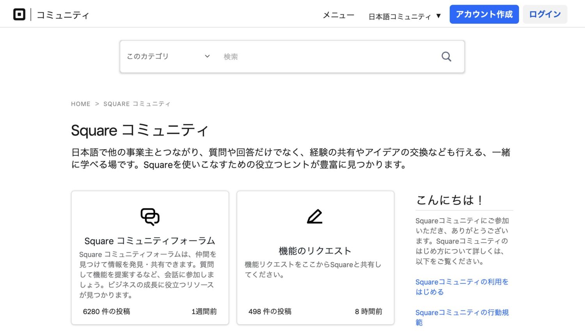Click the Square logo in the header
This screenshot has height=336, width=585.
pyautogui.click(x=19, y=14)
